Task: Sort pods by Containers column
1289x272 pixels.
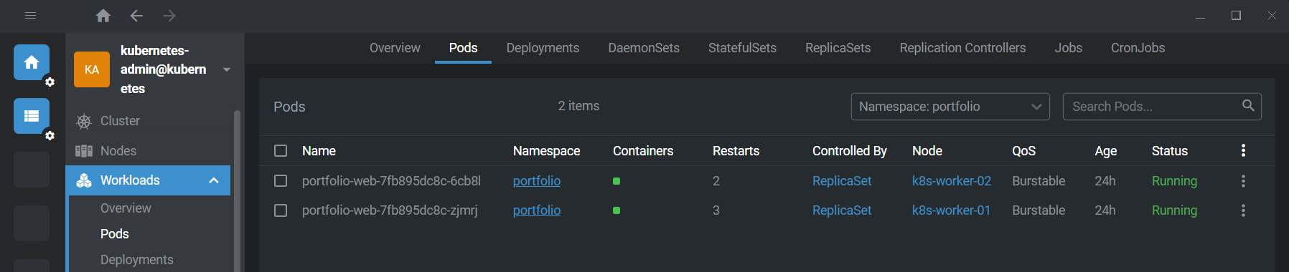Action: (643, 151)
